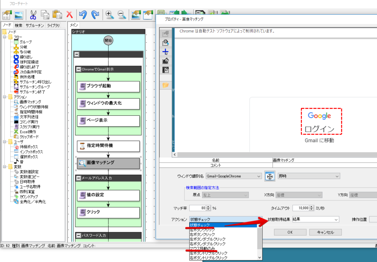Image resolution: width=377 pixels, height=262 pixels.
Task: Select the 多分岐 node
Action: (25, 52)
